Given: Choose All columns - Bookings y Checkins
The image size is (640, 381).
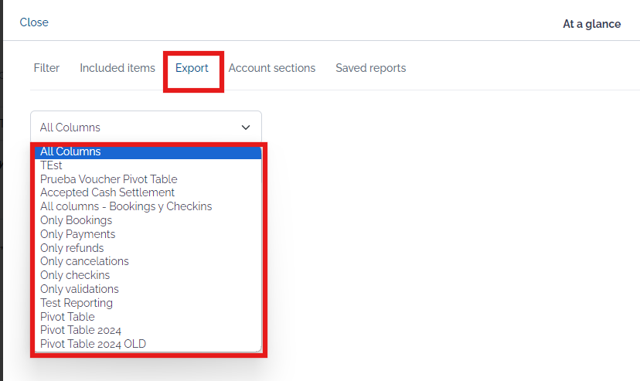Looking at the screenshot, I should click(x=148, y=206).
